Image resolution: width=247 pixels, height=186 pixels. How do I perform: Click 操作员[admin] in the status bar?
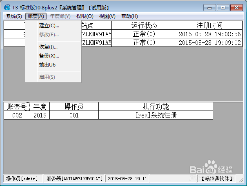coord(23,179)
